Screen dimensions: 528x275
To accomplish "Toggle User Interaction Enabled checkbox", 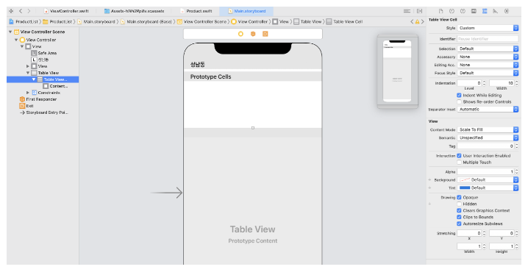I will click(x=459, y=156).
